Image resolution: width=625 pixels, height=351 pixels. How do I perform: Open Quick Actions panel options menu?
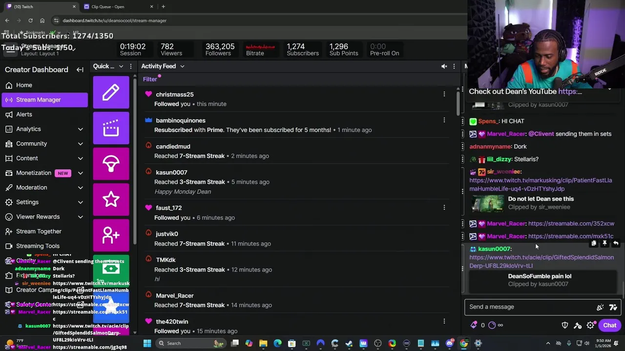(130, 66)
